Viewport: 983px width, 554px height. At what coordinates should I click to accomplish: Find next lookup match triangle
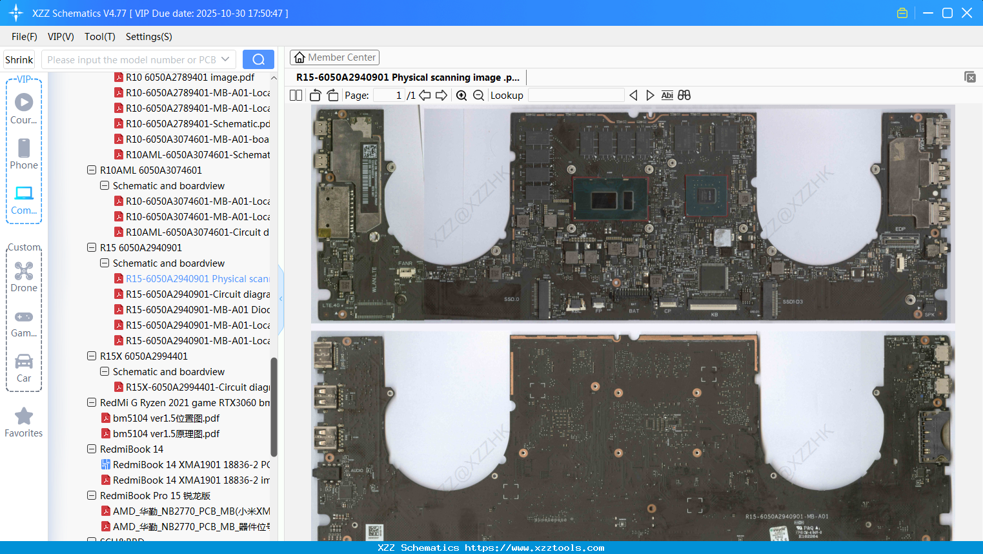pyautogui.click(x=650, y=96)
